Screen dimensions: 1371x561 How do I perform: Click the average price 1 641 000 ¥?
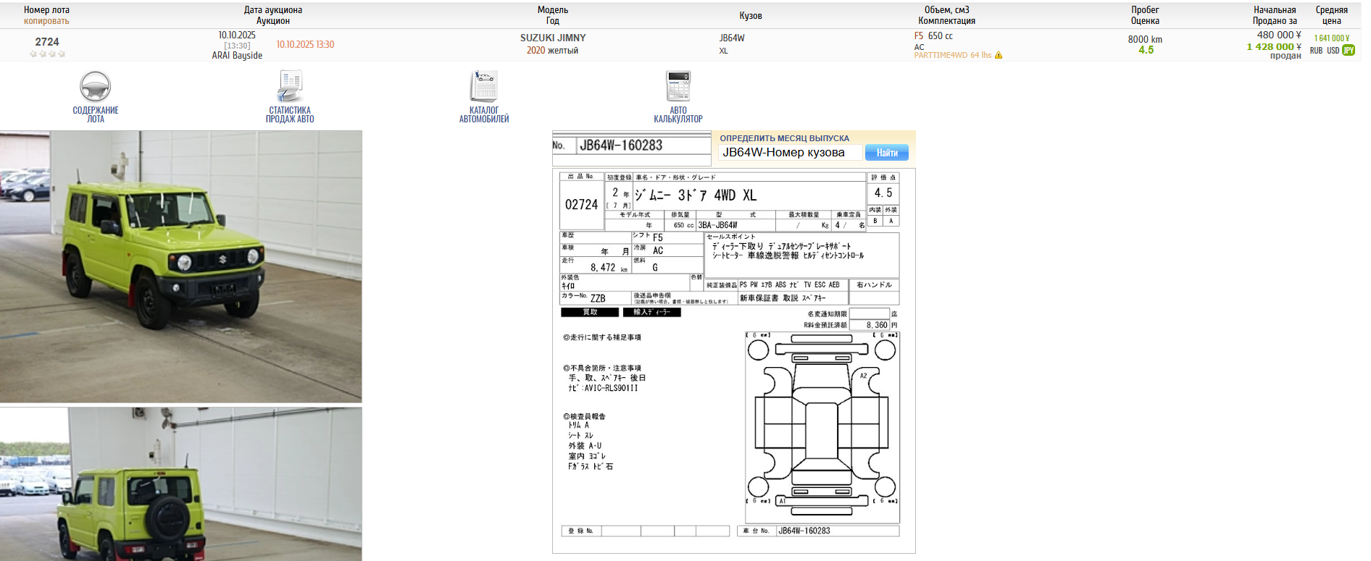click(x=1332, y=38)
